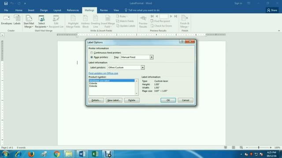Click Sign in at the top right
This screenshot has width=282, height=158.
(x=238, y=3)
